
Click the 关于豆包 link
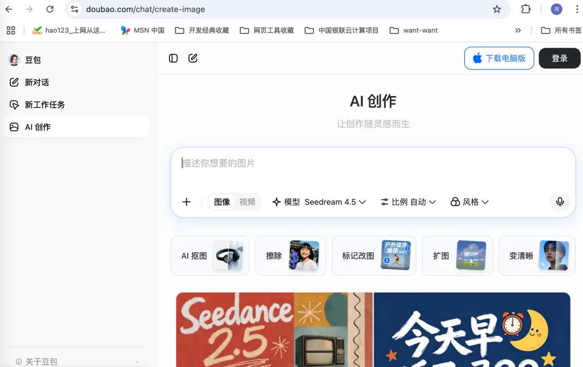pos(37,362)
